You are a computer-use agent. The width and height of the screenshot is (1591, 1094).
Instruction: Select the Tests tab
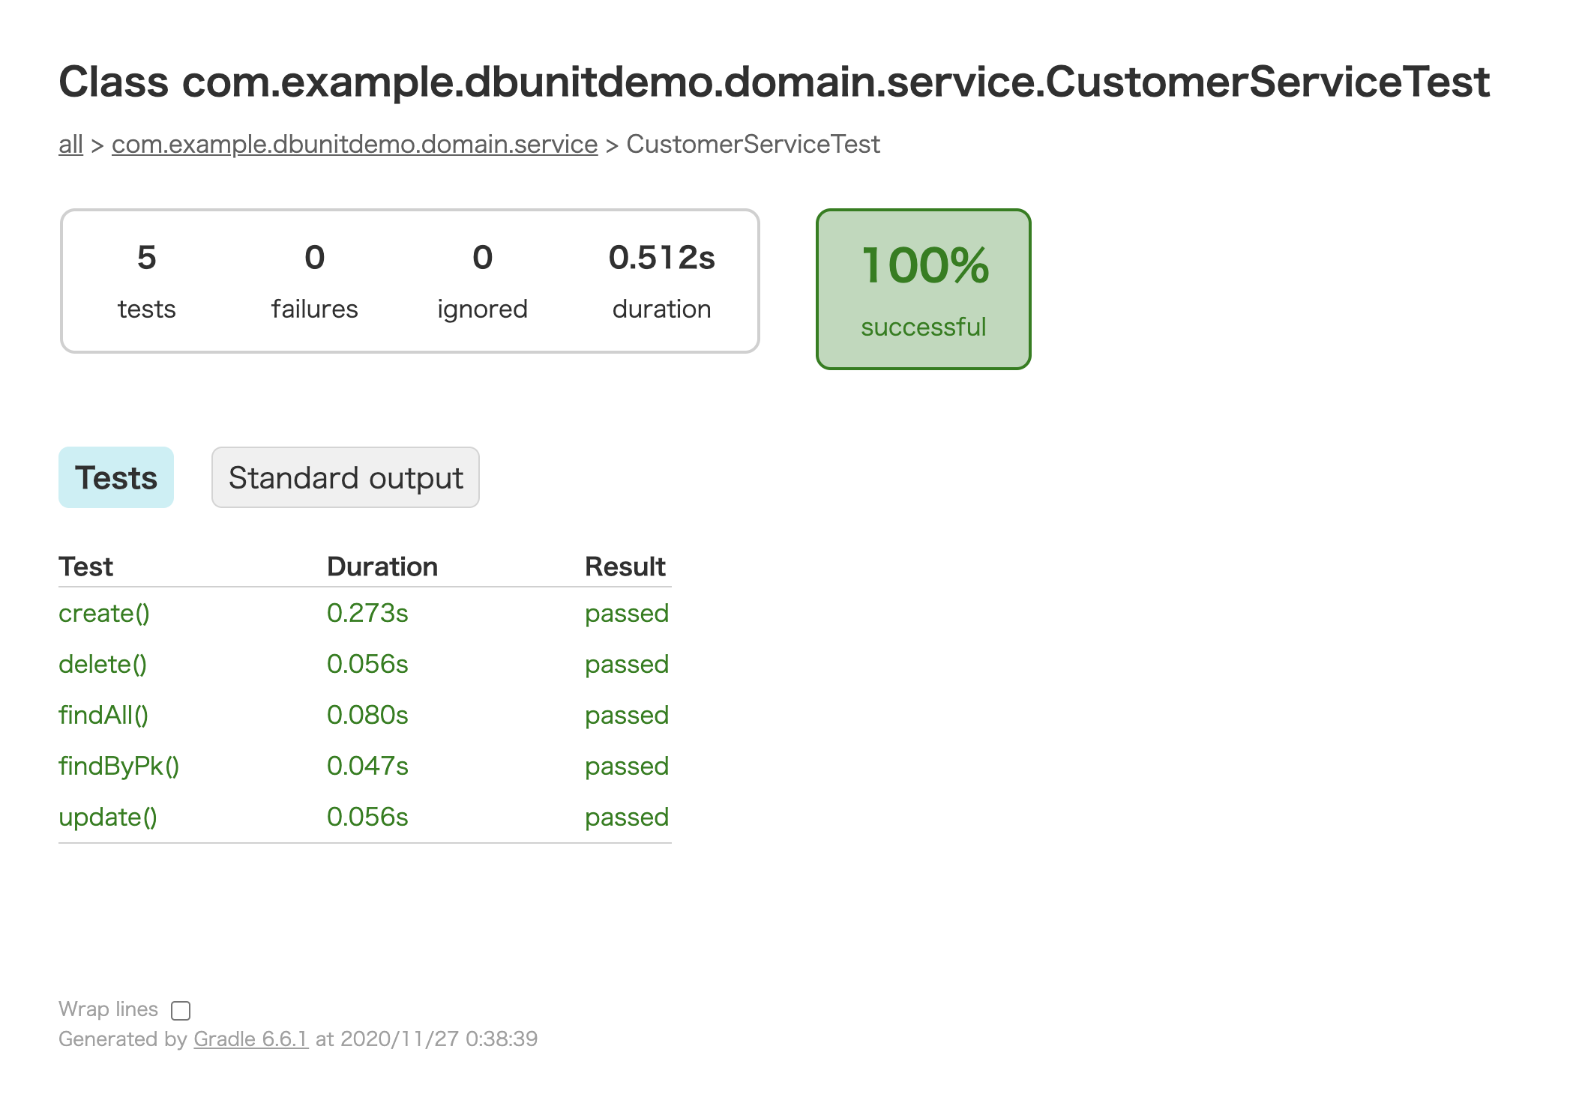point(115,477)
